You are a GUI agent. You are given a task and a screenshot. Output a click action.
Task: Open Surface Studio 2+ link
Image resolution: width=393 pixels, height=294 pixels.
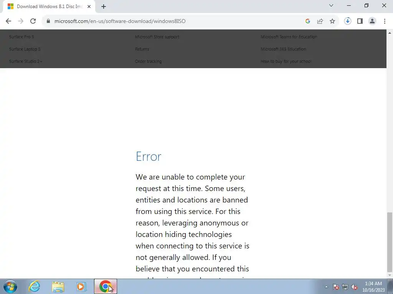pyautogui.click(x=26, y=61)
